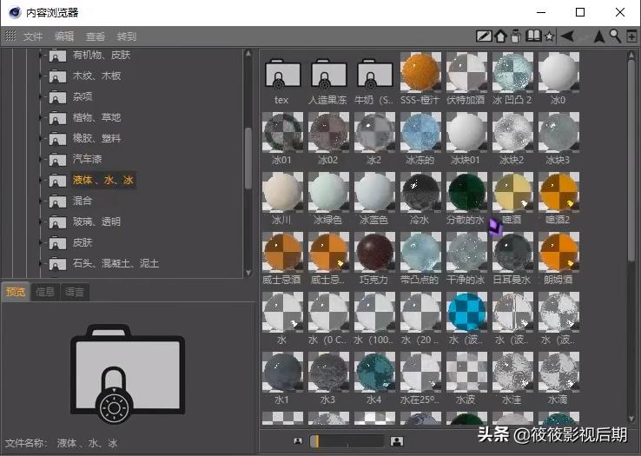Select the 玻璃、透明 folder label
The width and height of the screenshot is (641, 456).
pyautogui.click(x=97, y=221)
